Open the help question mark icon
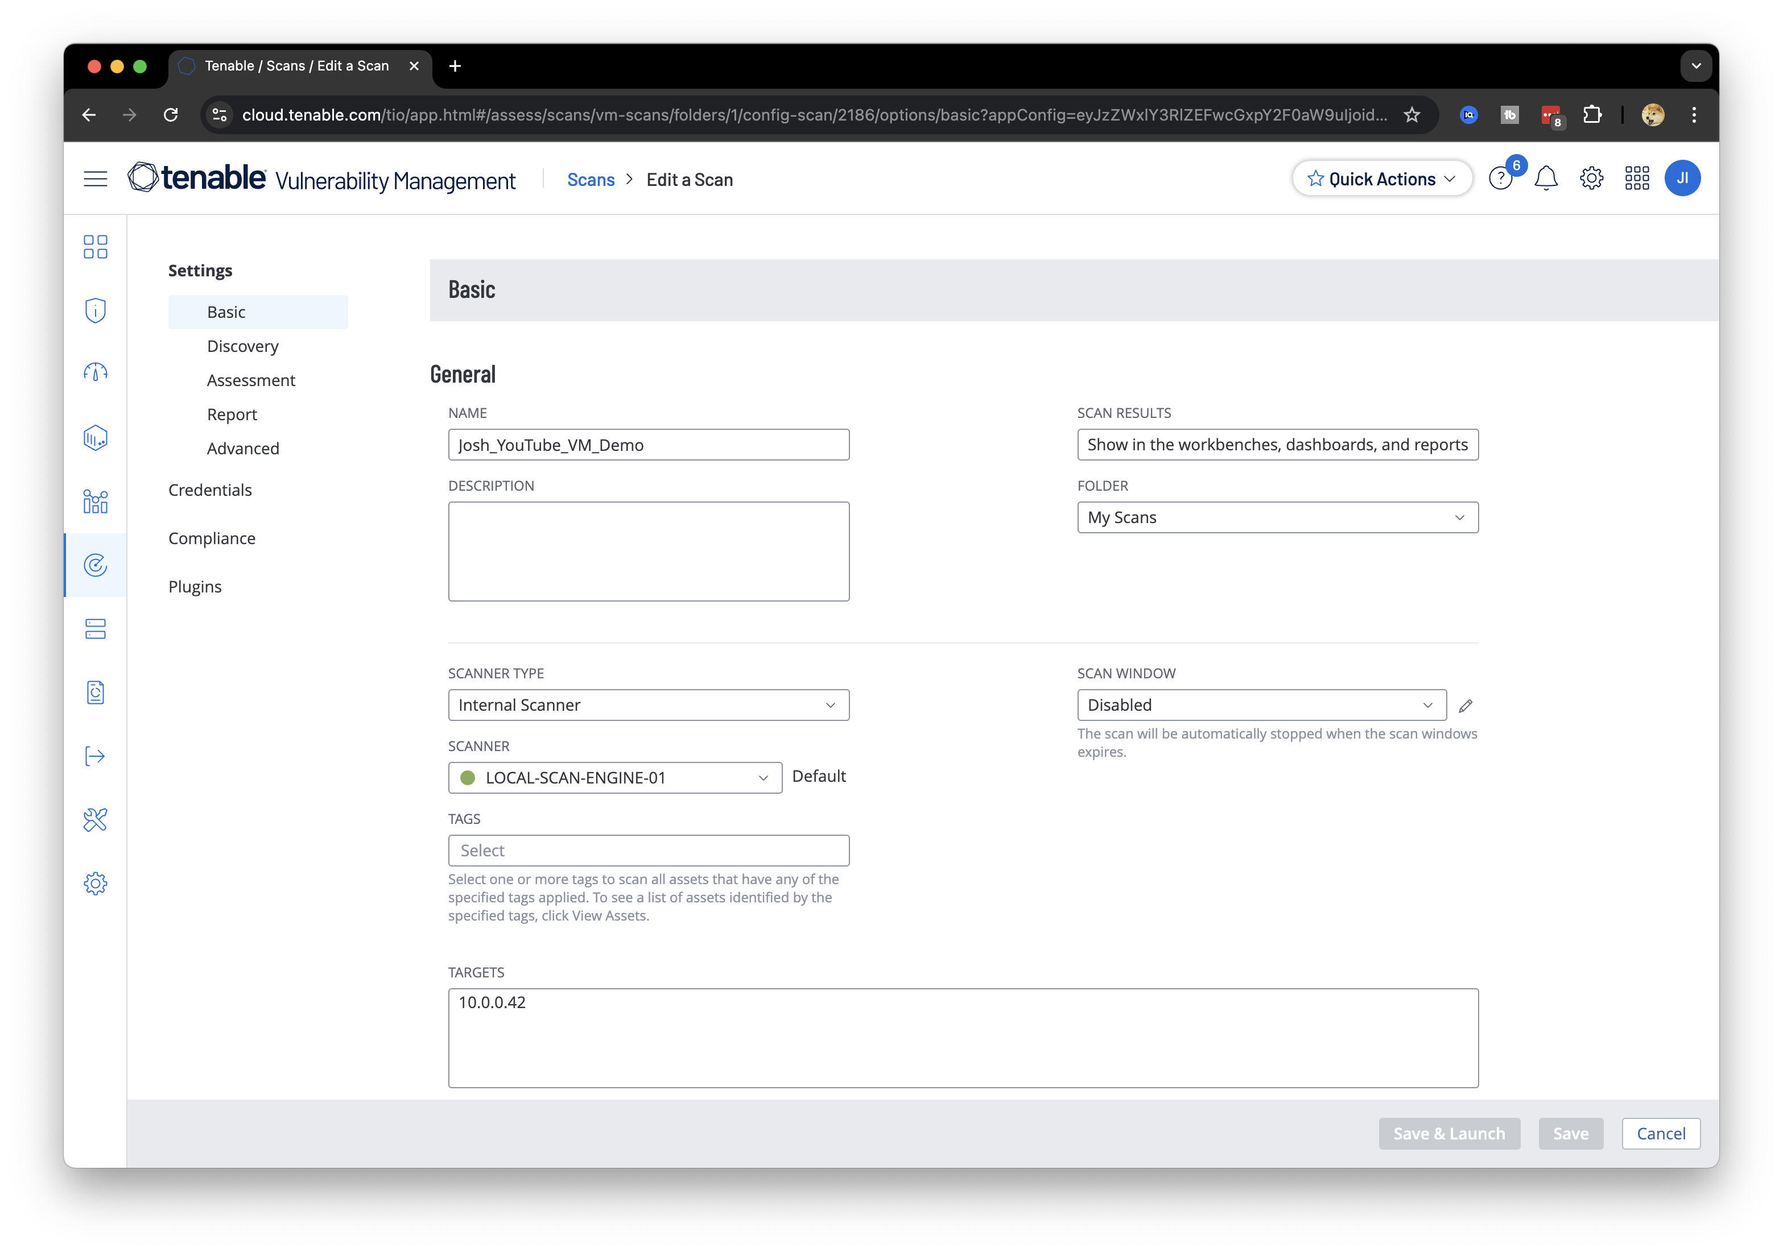This screenshot has height=1252, width=1783. click(x=1500, y=179)
